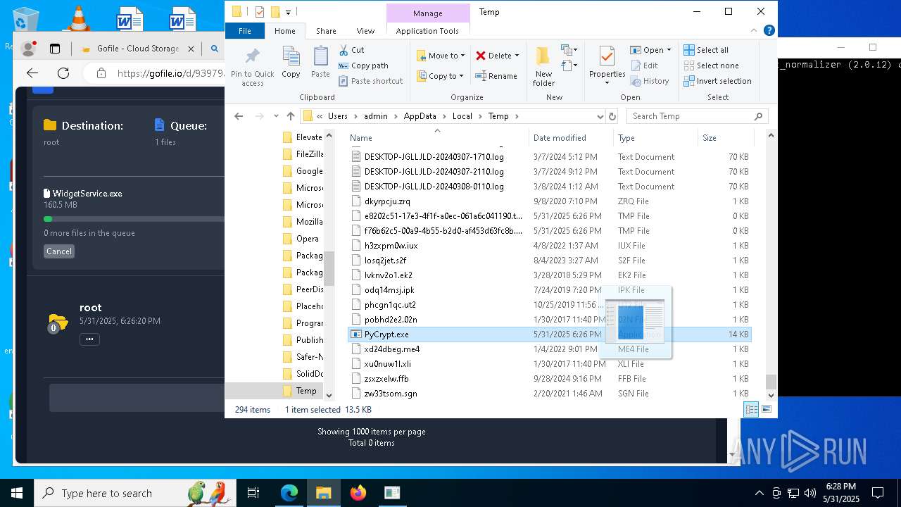This screenshot has height=507, width=901.
Task: Select the Opera folder in tree
Action: point(303,239)
